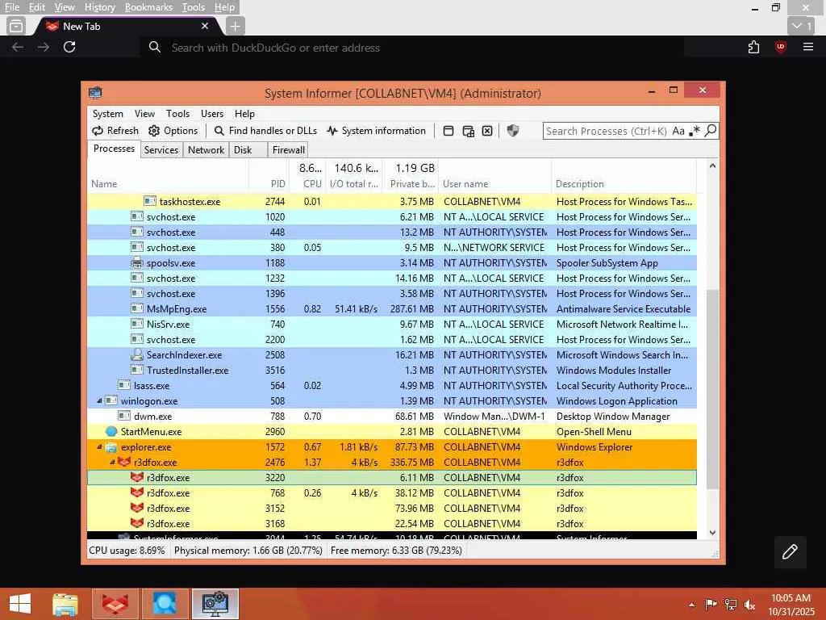The height and width of the screenshot is (620, 826).
Task: Open the browser extensions puzzle icon
Action: [754, 48]
